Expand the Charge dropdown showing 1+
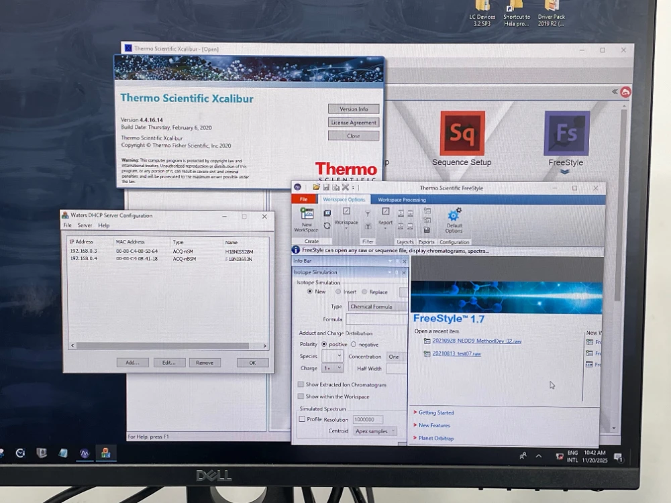This screenshot has height=503, width=671. point(332,368)
